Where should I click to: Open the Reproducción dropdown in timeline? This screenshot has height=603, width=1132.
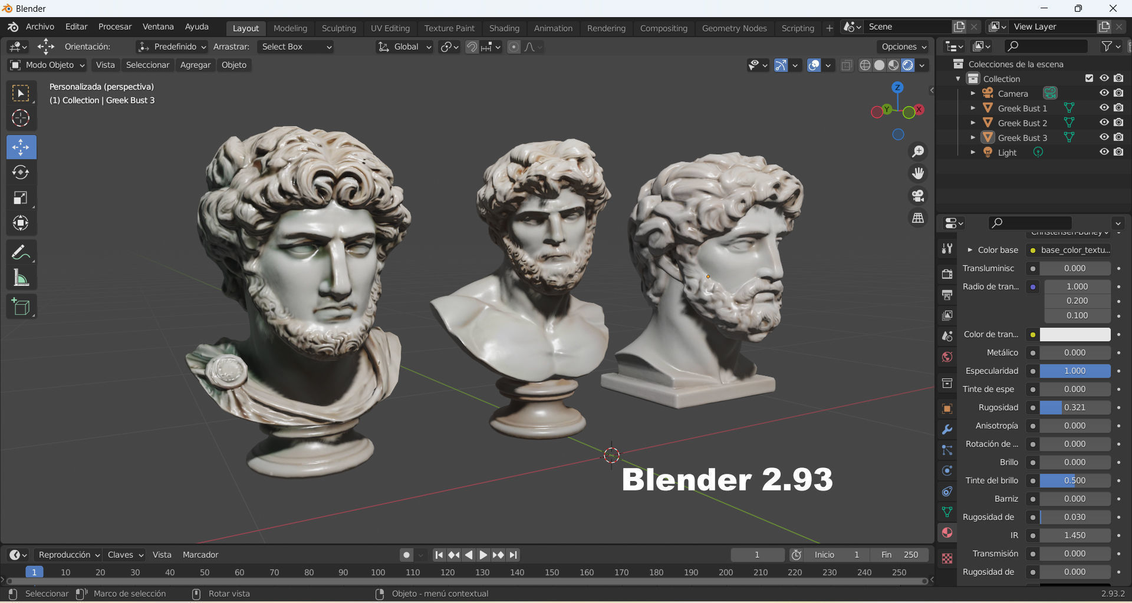pos(68,555)
